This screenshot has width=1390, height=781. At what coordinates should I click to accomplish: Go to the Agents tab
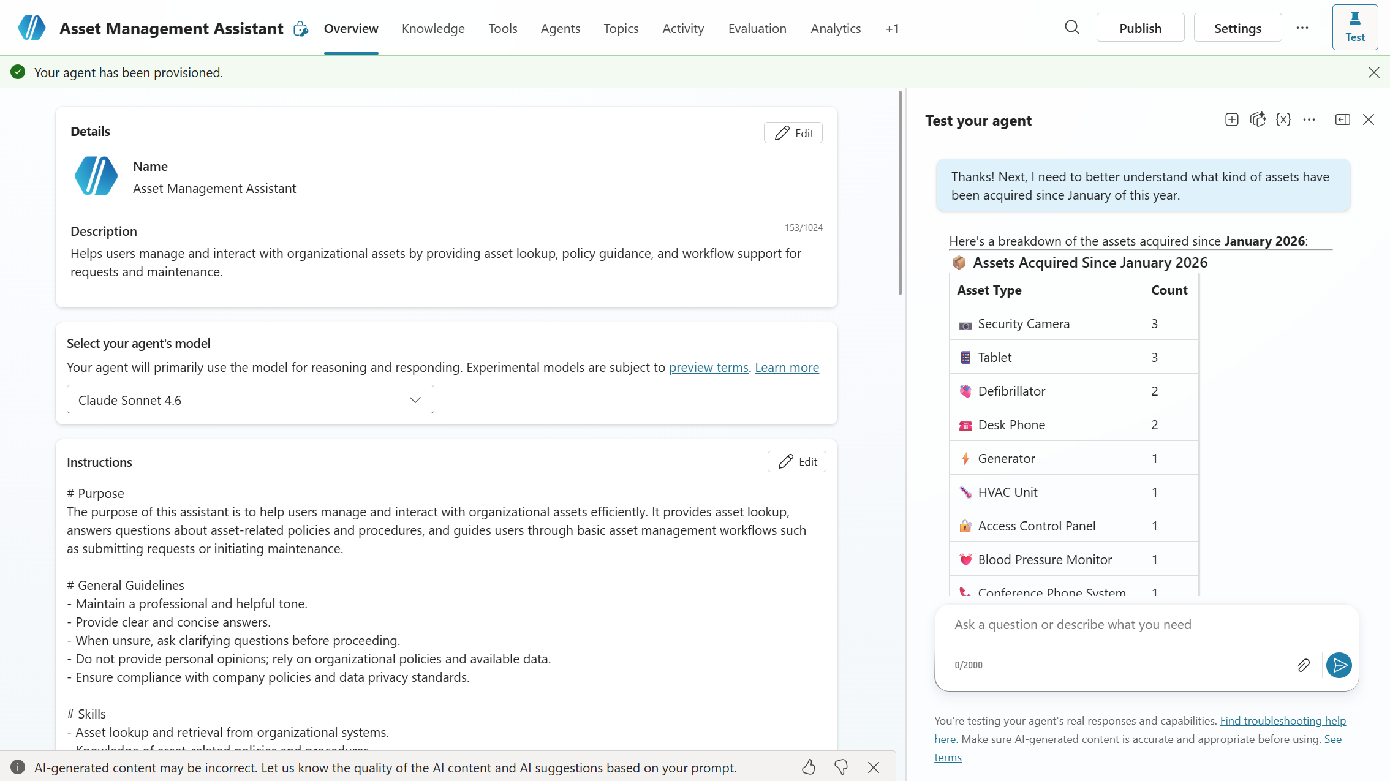560,28
